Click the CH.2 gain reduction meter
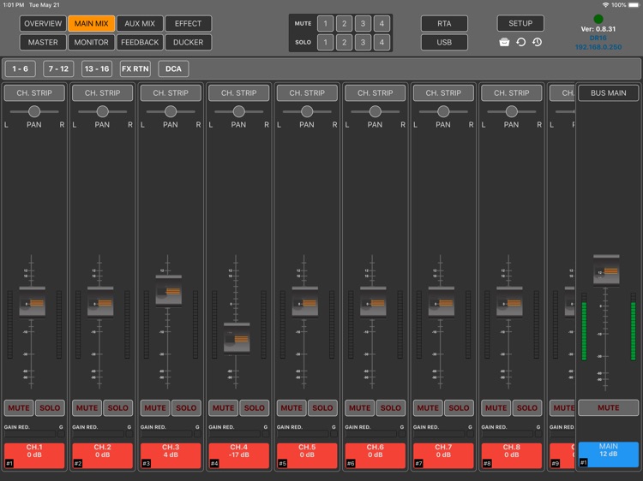Image resolution: width=643 pixels, height=481 pixels. (x=98, y=434)
